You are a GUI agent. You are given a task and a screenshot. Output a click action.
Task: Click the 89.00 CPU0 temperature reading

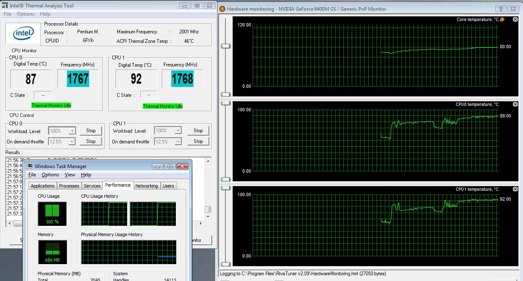(505, 116)
